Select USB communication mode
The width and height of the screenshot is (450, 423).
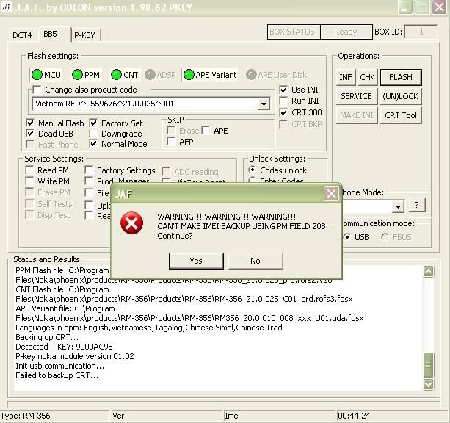click(346, 237)
